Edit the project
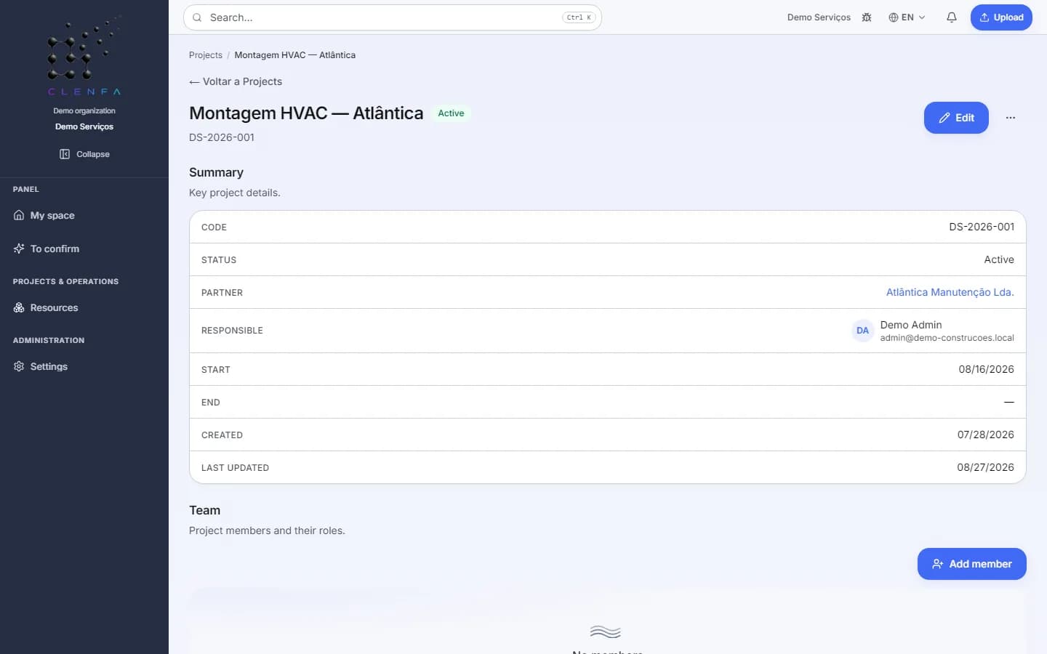Image resolution: width=1047 pixels, height=654 pixels. 956,118
